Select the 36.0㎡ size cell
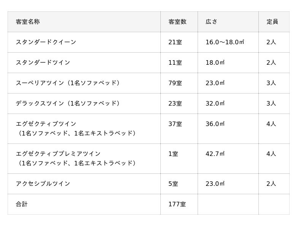This screenshot has width=304, height=226. pyautogui.click(x=215, y=124)
